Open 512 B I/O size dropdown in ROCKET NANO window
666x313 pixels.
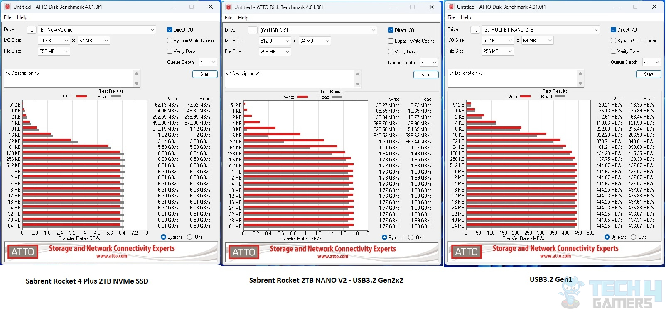pos(497,41)
